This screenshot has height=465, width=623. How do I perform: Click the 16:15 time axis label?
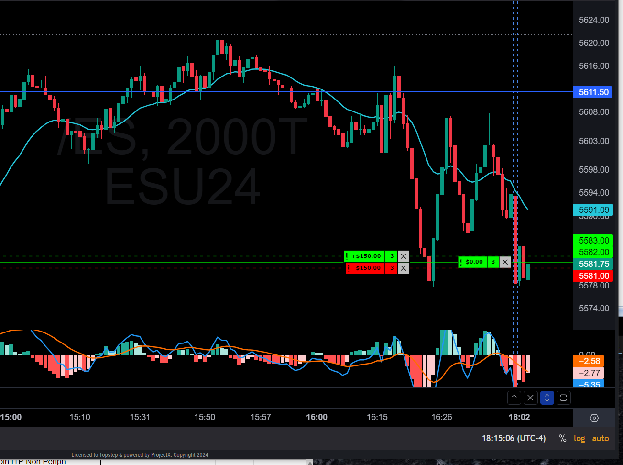click(377, 417)
